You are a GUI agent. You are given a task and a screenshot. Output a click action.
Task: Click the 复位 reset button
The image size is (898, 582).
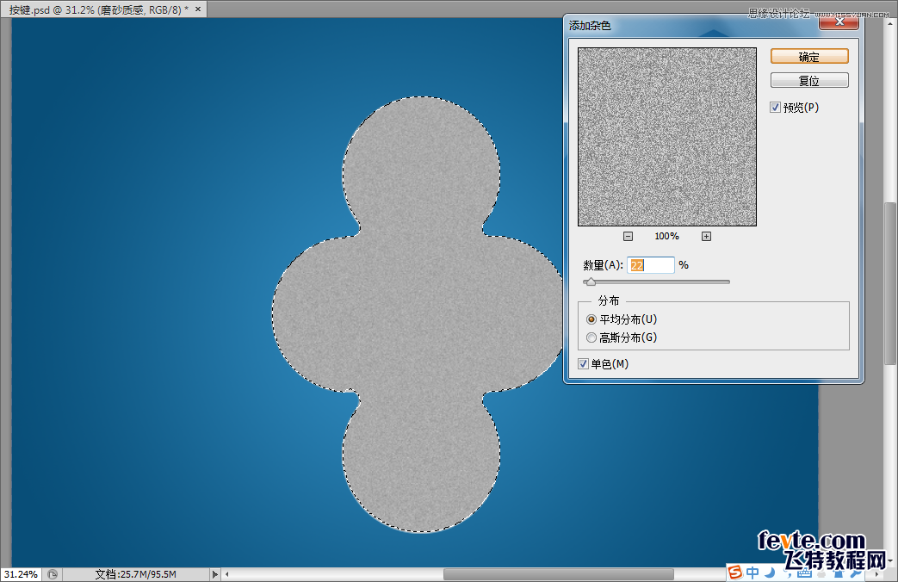click(x=809, y=80)
